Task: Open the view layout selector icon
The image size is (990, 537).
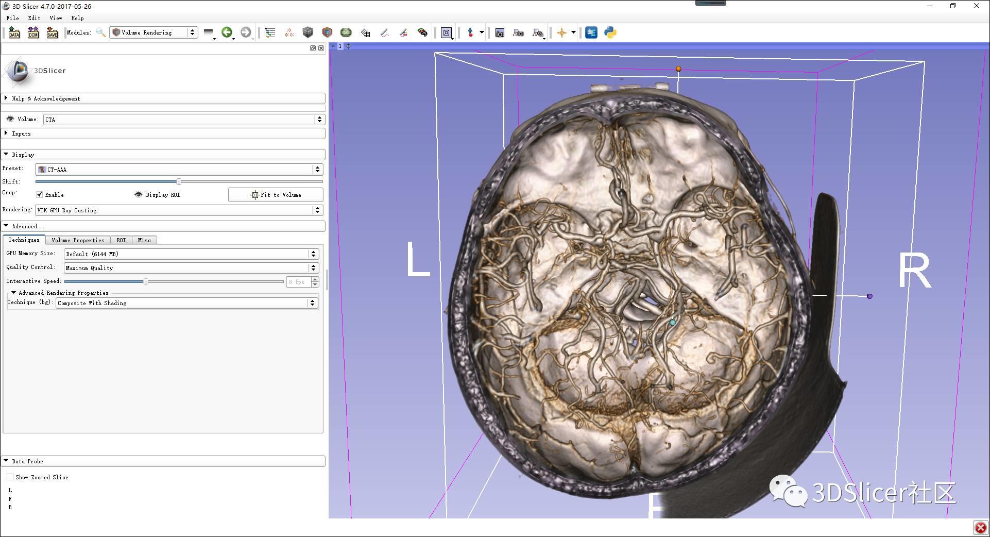Action: pos(447,32)
